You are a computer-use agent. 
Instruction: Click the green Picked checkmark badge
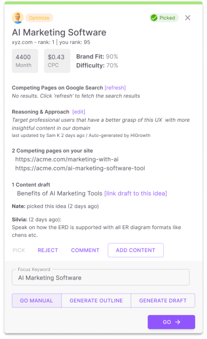(164, 18)
